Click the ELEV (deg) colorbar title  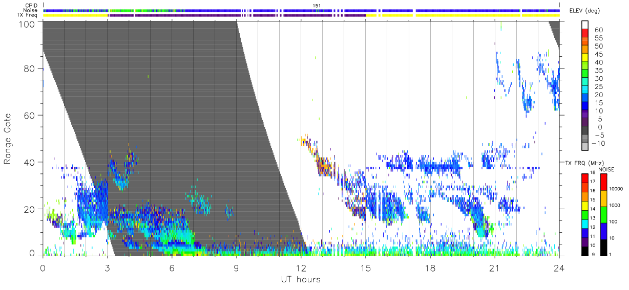[584, 11]
